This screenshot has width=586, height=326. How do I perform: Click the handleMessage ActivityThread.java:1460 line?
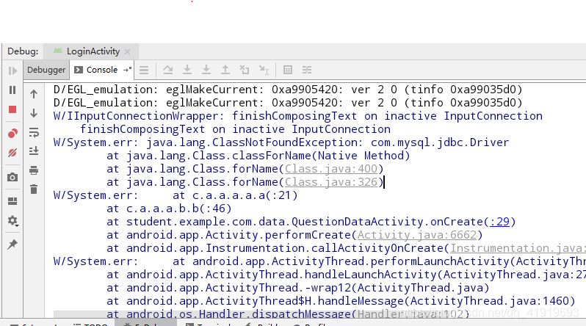point(341,301)
